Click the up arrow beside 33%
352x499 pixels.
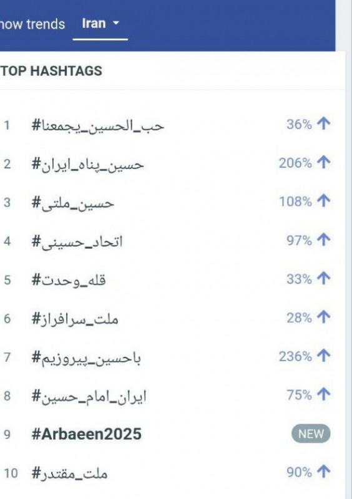[324, 278]
